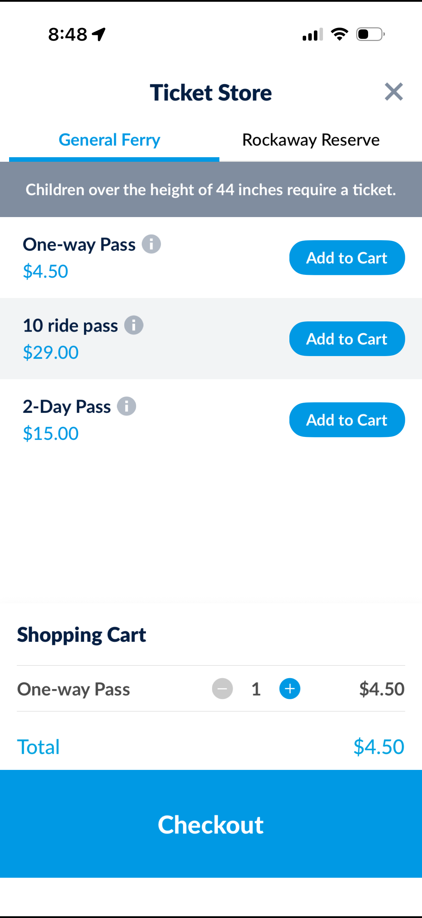Switch to the General Ferry tab

point(109,140)
